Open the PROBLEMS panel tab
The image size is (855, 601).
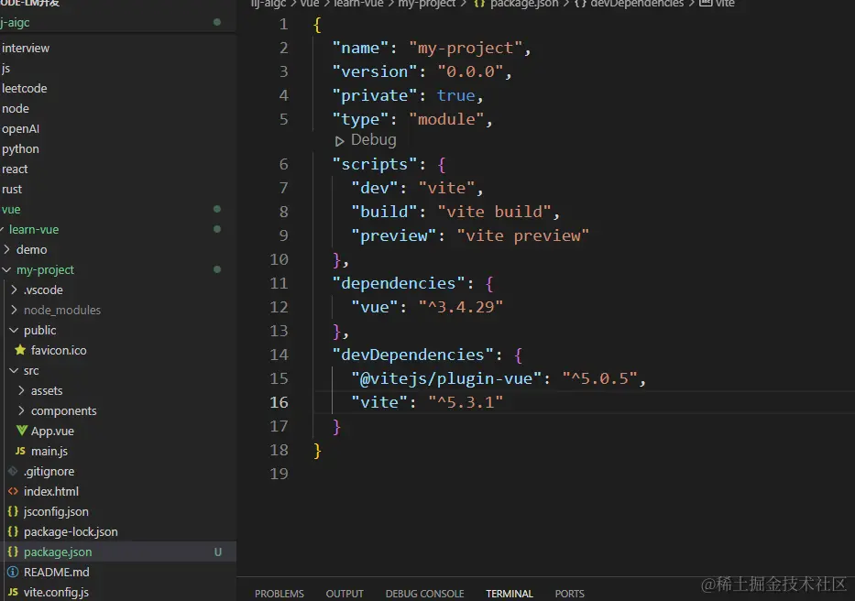[x=280, y=594]
